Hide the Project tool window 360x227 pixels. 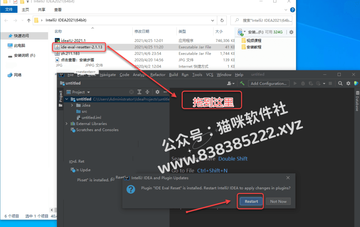click(x=165, y=92)
